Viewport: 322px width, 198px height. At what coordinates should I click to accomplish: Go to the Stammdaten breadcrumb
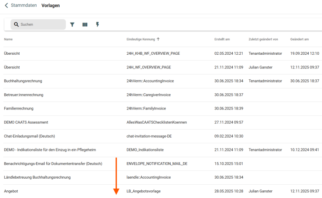24,6
